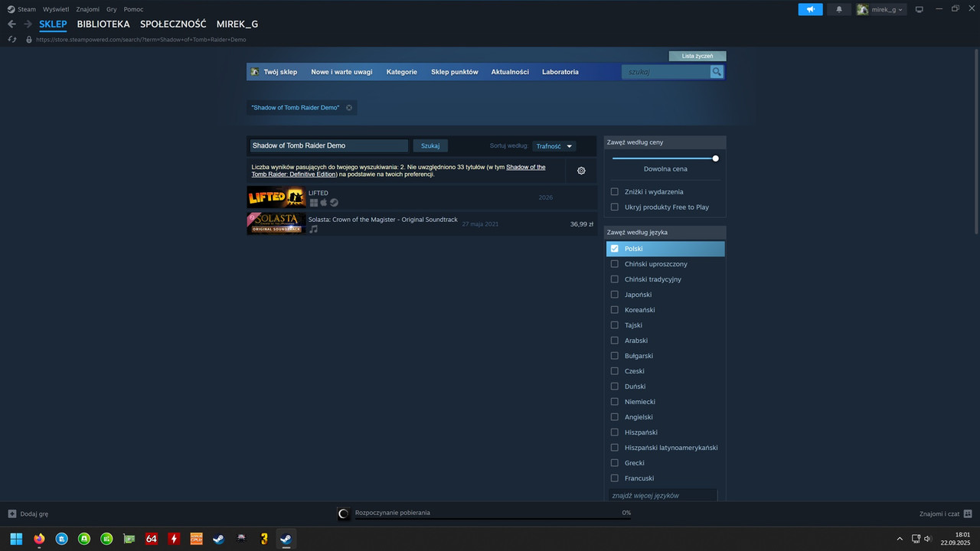Expand the mirek_g account menu

coord(880,9)
